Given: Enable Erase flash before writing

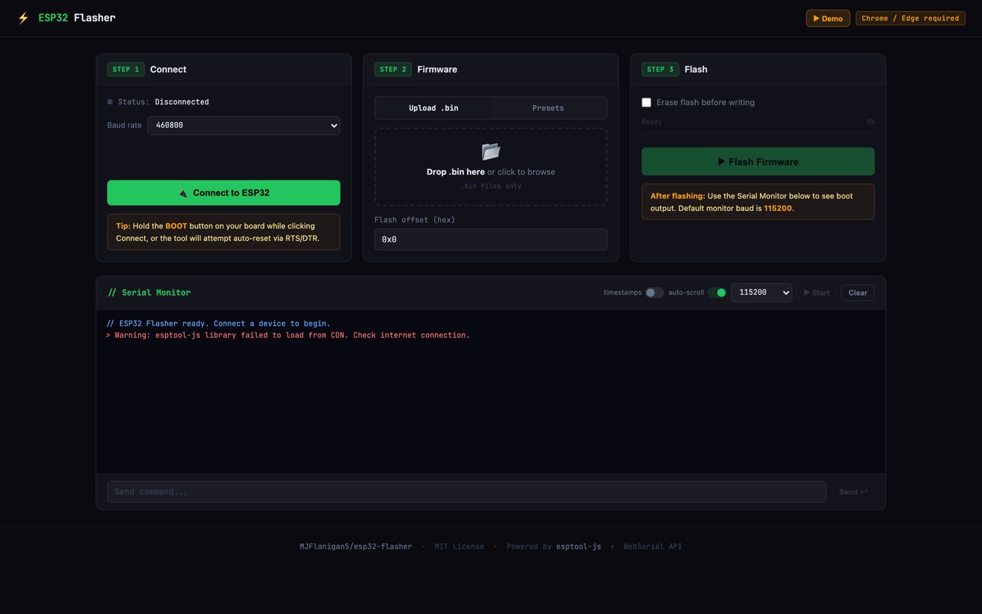Looking at the screenshot, I should coord(646,102).
